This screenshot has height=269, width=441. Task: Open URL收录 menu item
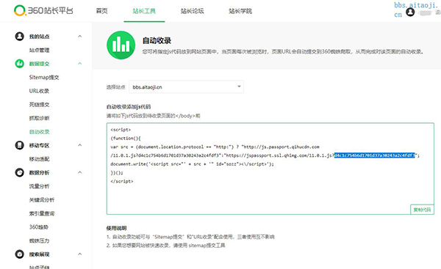[39, 91]
